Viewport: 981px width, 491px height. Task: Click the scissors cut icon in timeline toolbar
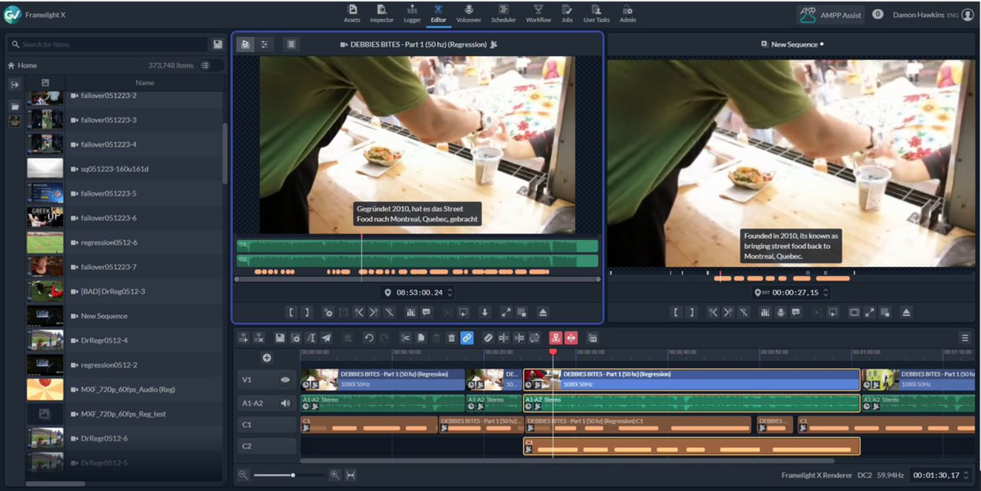click(x=405, y=338)
